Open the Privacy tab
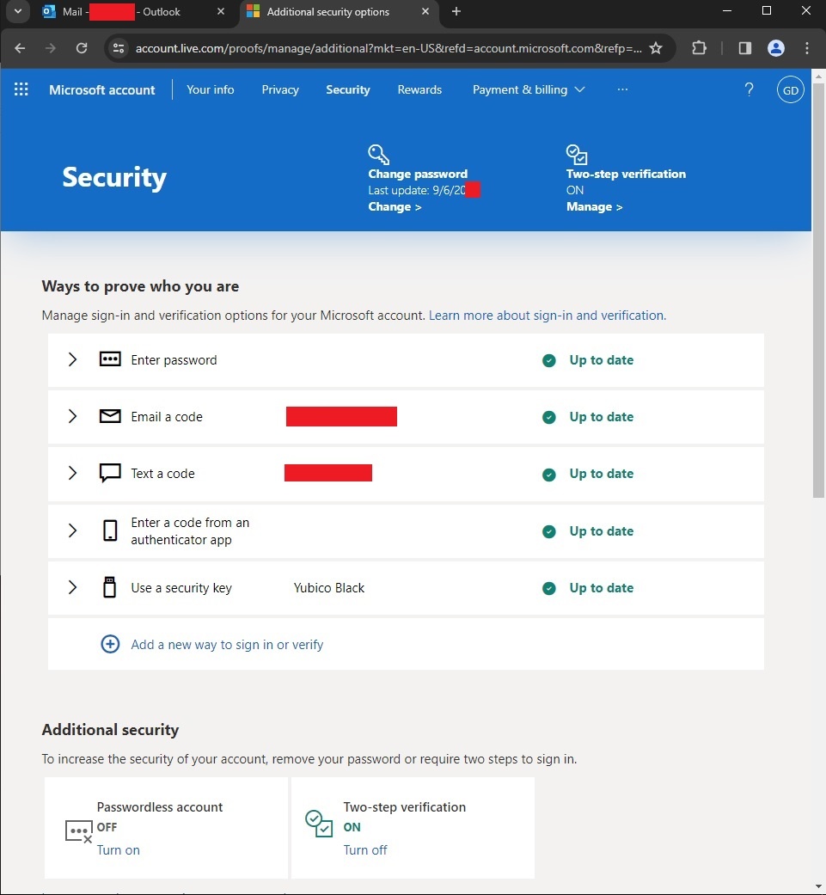This screenshot has width=826, height=895. [280, 89]
